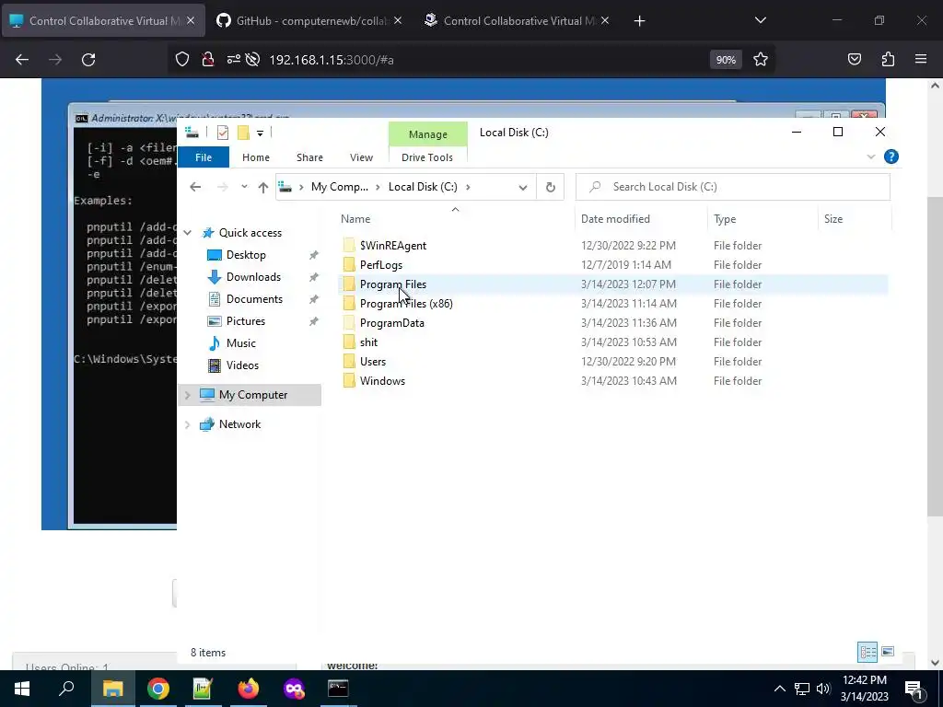Click the Search Local Disk (C:) box

[x=732, y=187]
